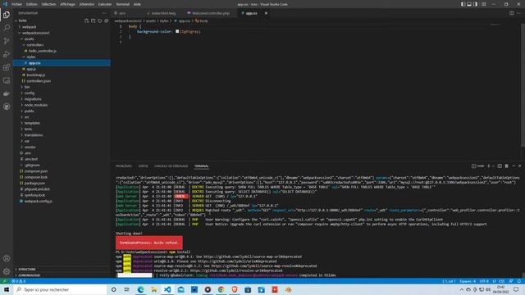Open the Manage gear in activity bar
Screen dimensions: 525x295
click(7, 271)
